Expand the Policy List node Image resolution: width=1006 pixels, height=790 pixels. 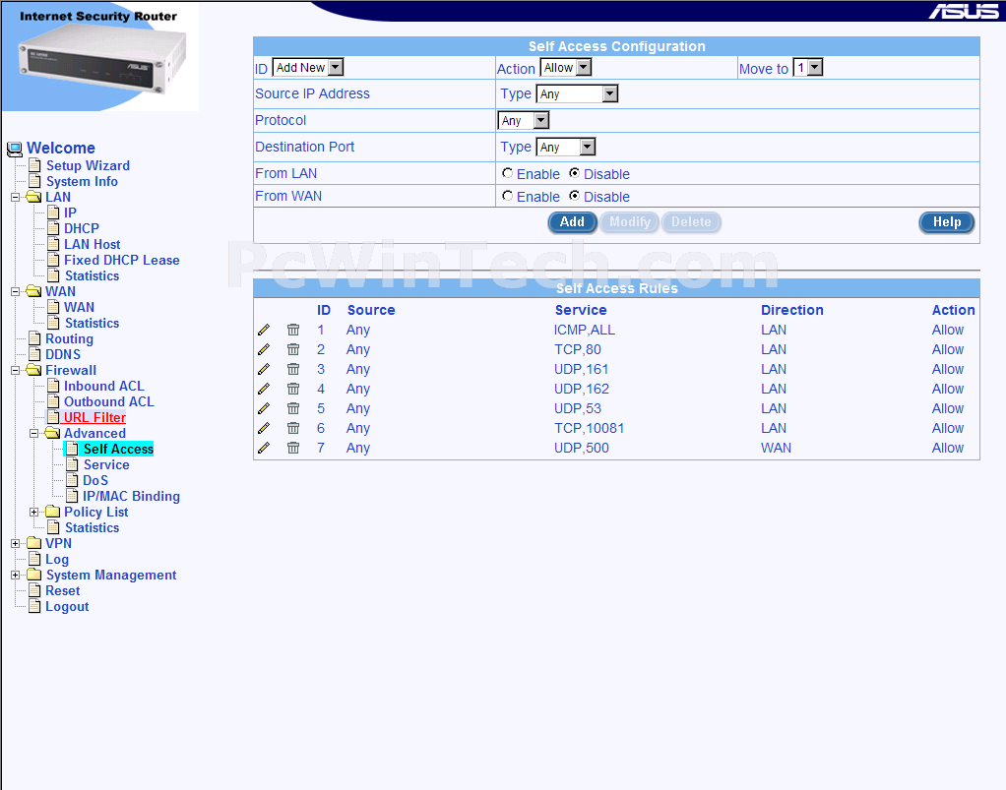click(34, 513)
